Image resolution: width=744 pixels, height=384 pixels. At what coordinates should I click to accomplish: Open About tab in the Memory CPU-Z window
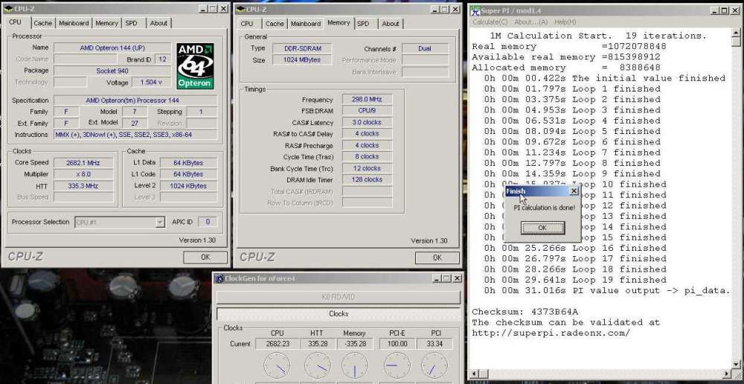point(391,23)
